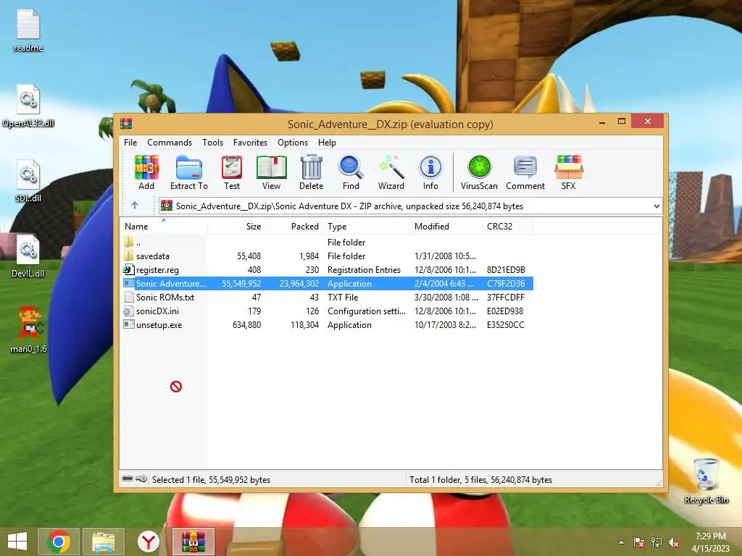Open Chrome from the taskbar
742x556 pixels.
pyautogui.click(x=59, y=542)
